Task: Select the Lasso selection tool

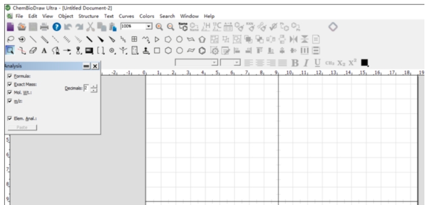Action: (x=11, y=39)
